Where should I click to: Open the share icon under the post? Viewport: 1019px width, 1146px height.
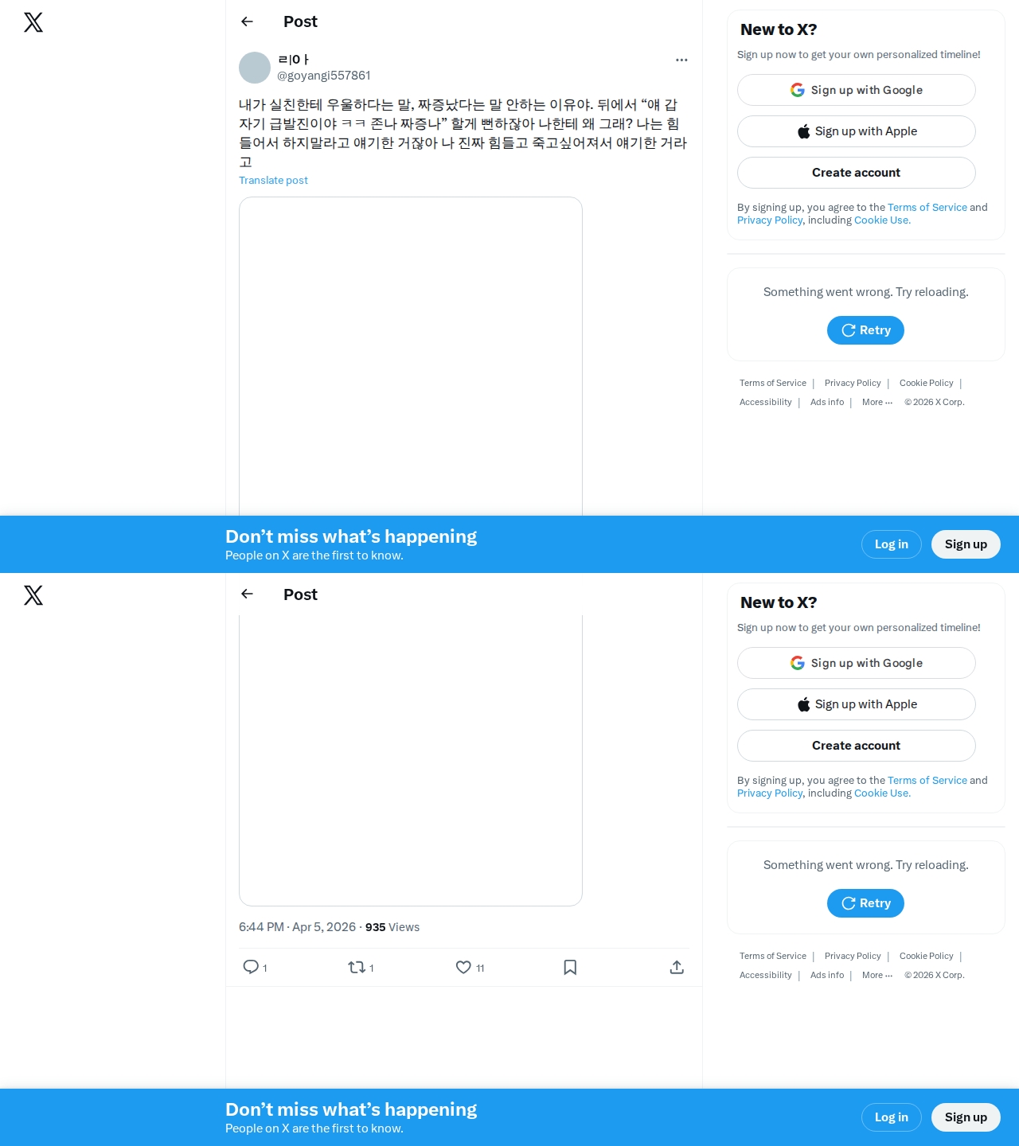(x=677, y=967)
